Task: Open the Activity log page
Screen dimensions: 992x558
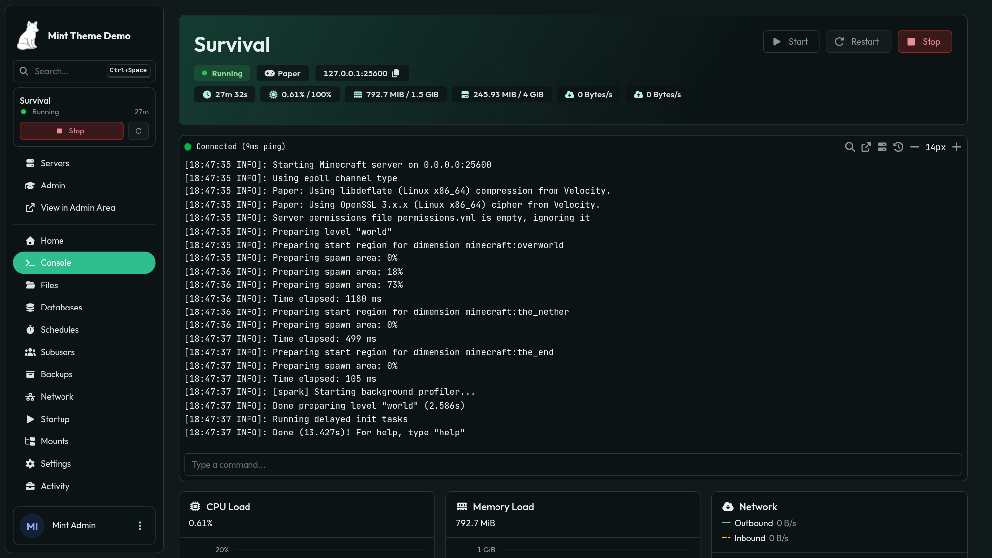Action: coord(84,486)
